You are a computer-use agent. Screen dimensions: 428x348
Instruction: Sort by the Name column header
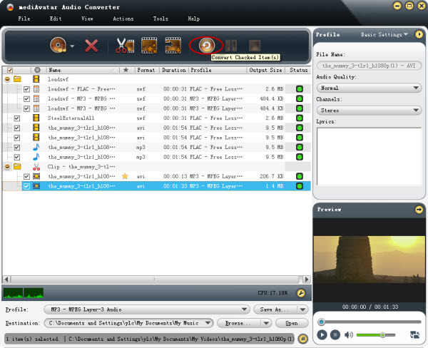pyautogui.click(x=83, y=70)
